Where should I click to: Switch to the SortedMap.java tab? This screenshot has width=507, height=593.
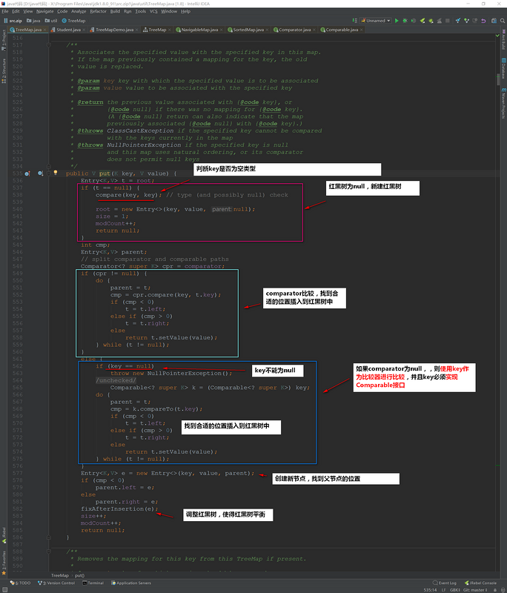(248, 30)
